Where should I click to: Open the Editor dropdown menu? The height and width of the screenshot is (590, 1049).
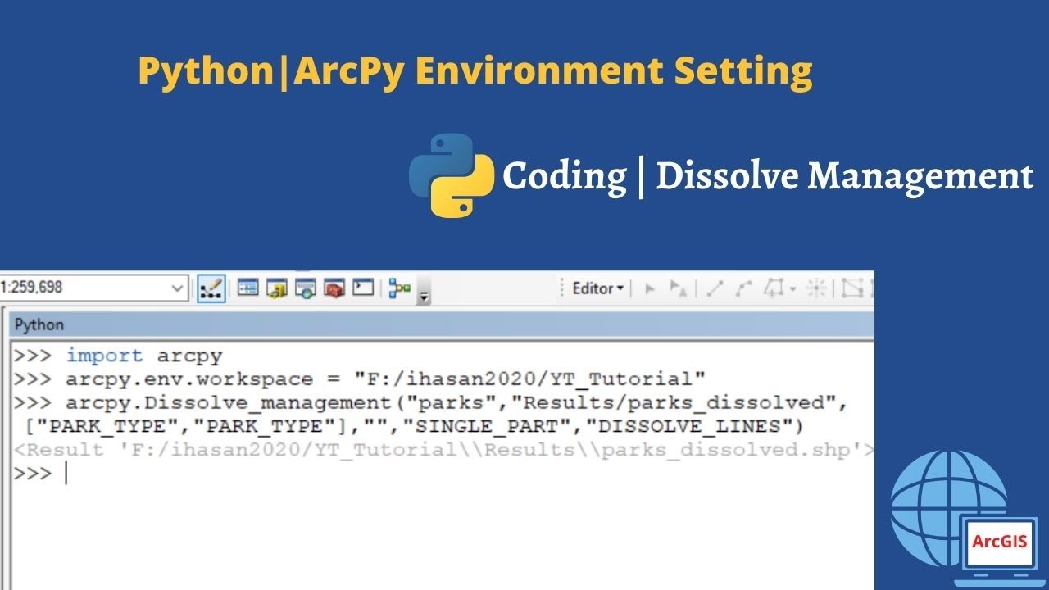(x=597, y=288)
